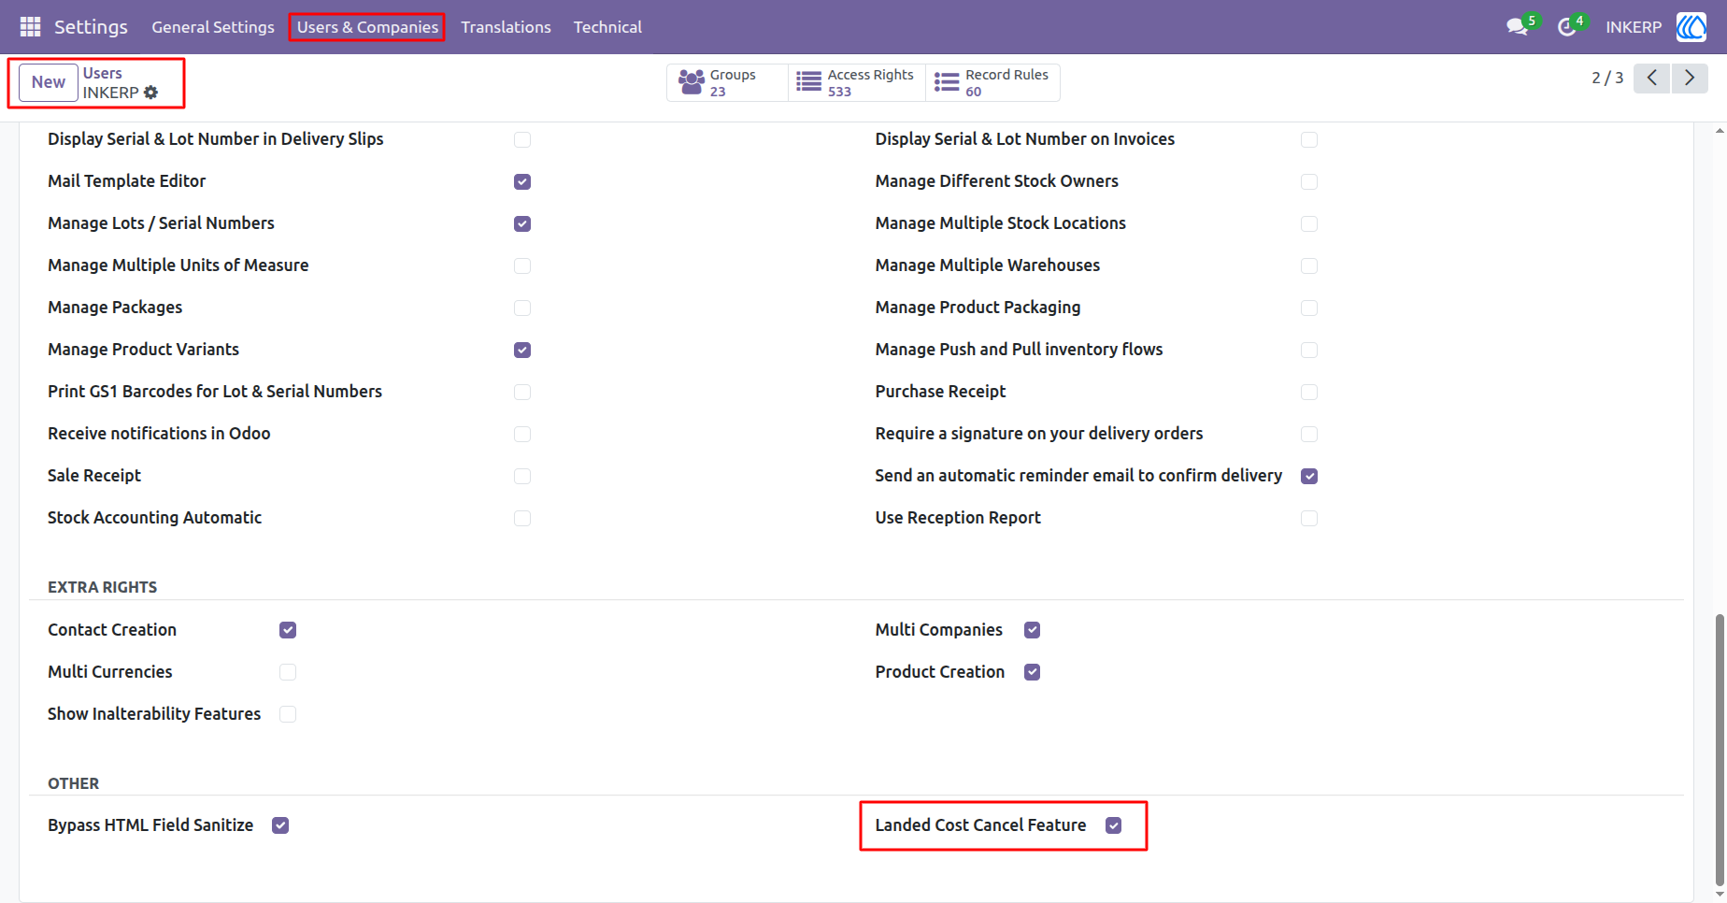Viewport: 1727px width, 903px height.
Task: Enable Manage Packages checkbox
Action: coord(522,308)
